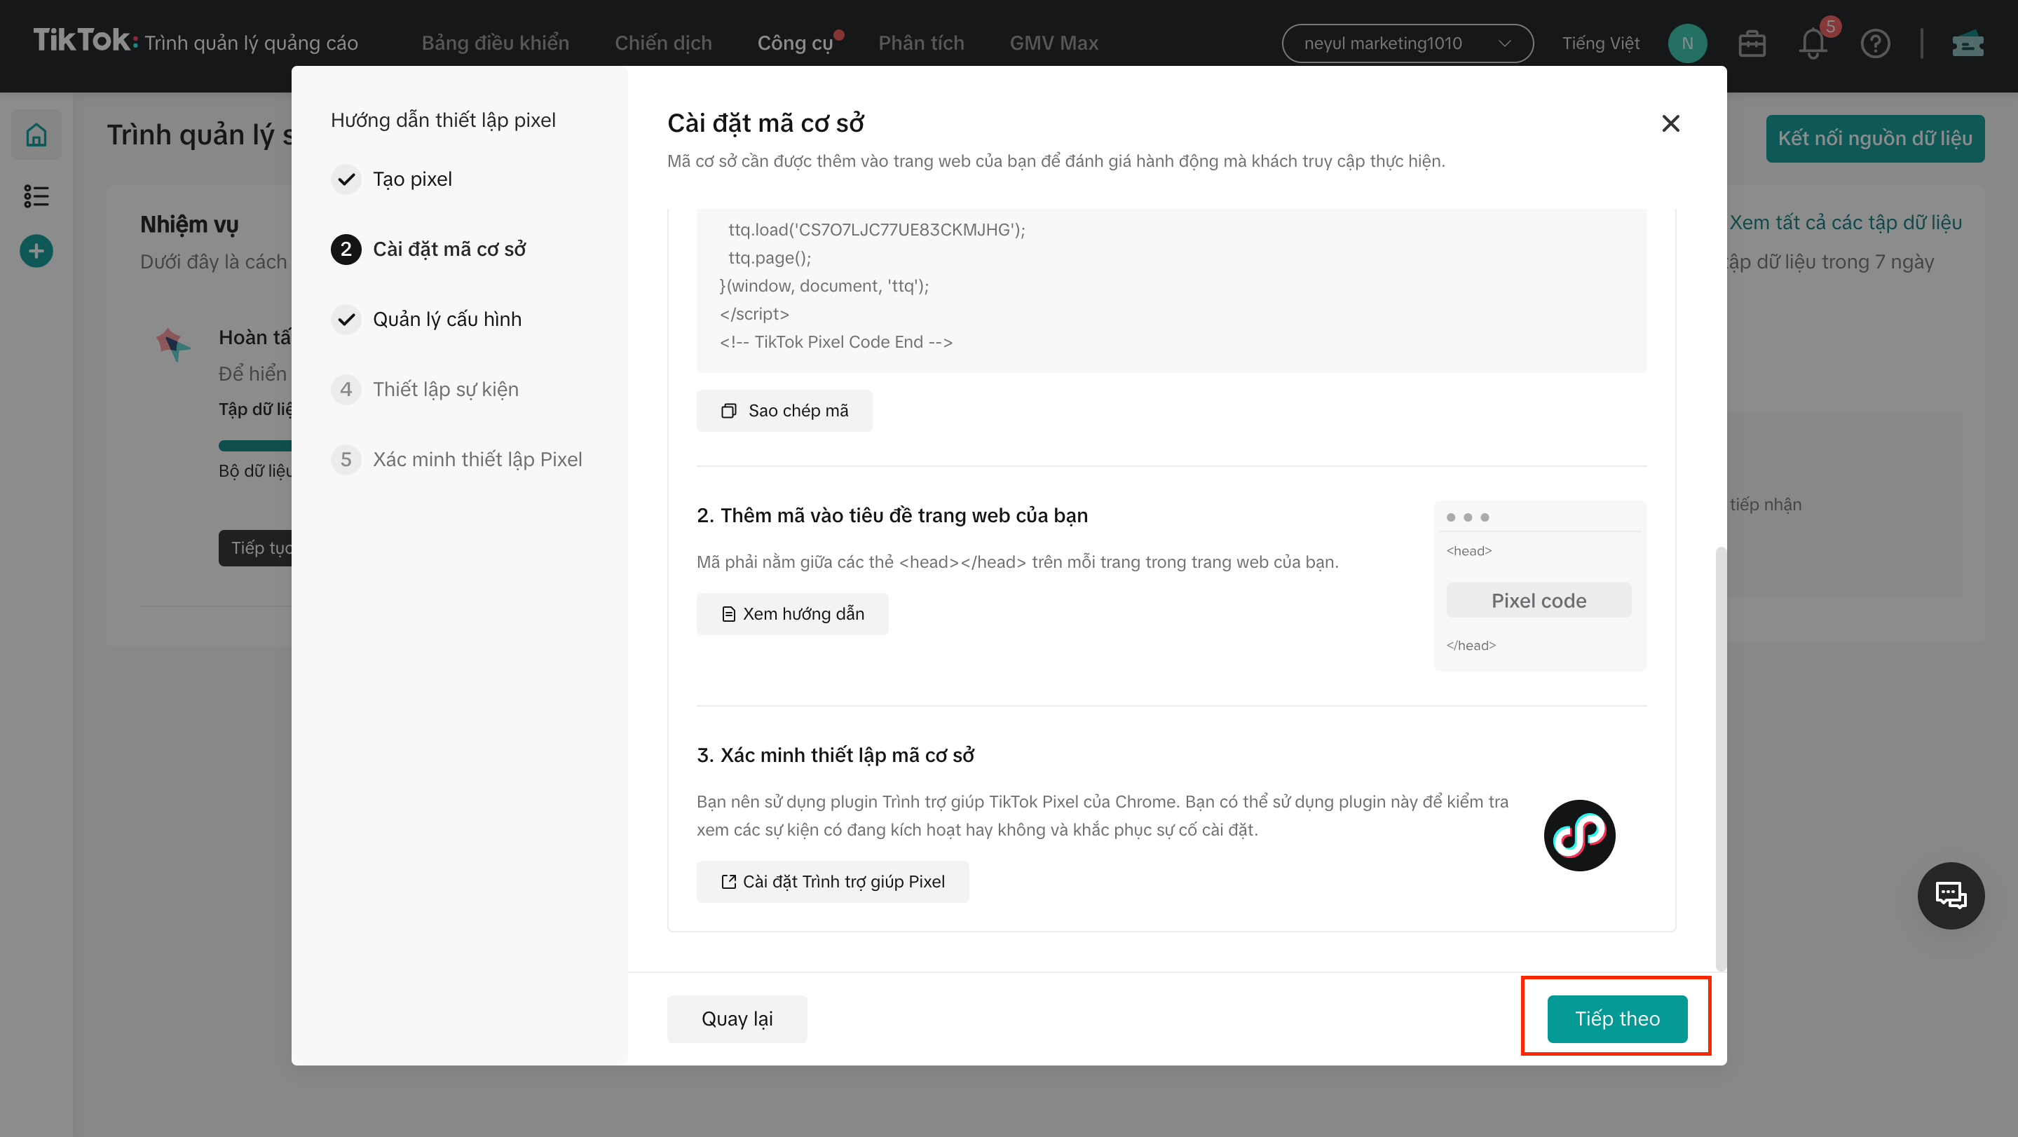Click heading Thêm mã vào tiêu đề trang web
Screen dimensions: 2018x1137
coord(892,516)
